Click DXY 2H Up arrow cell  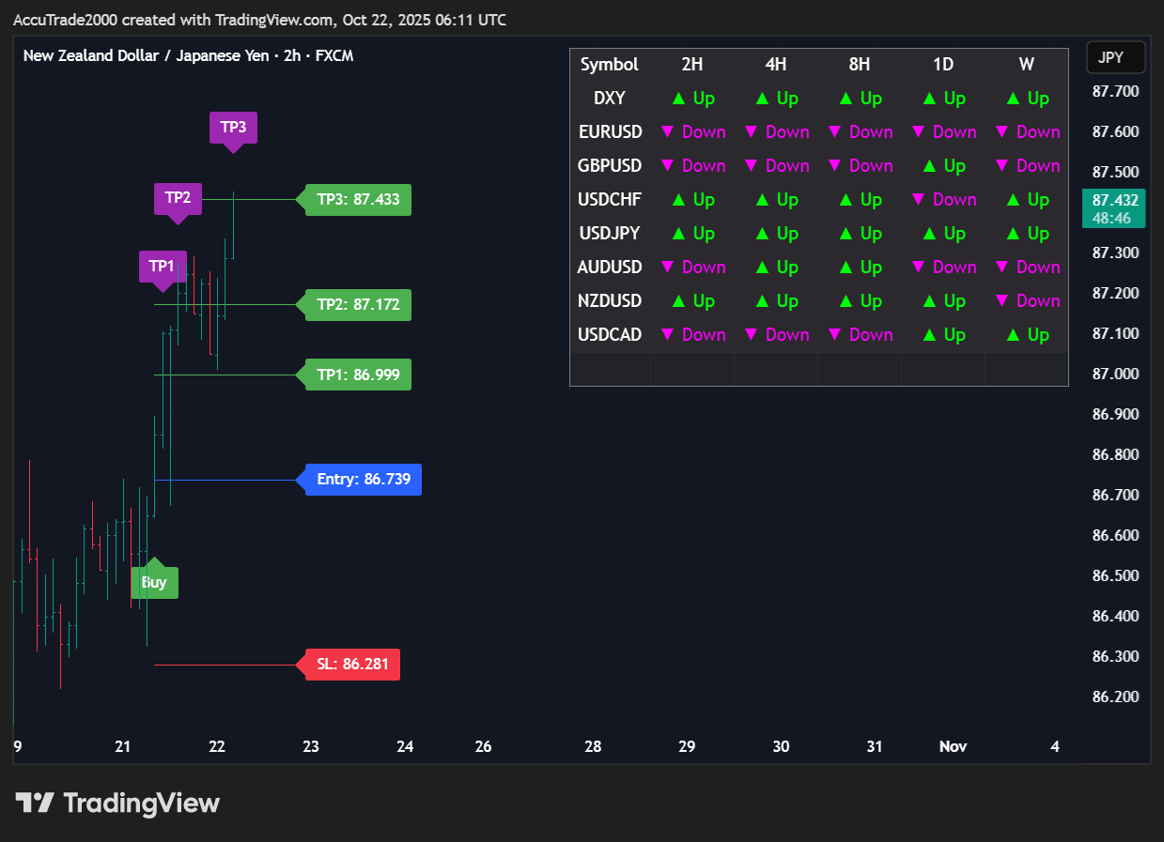(x=692, y=99)
